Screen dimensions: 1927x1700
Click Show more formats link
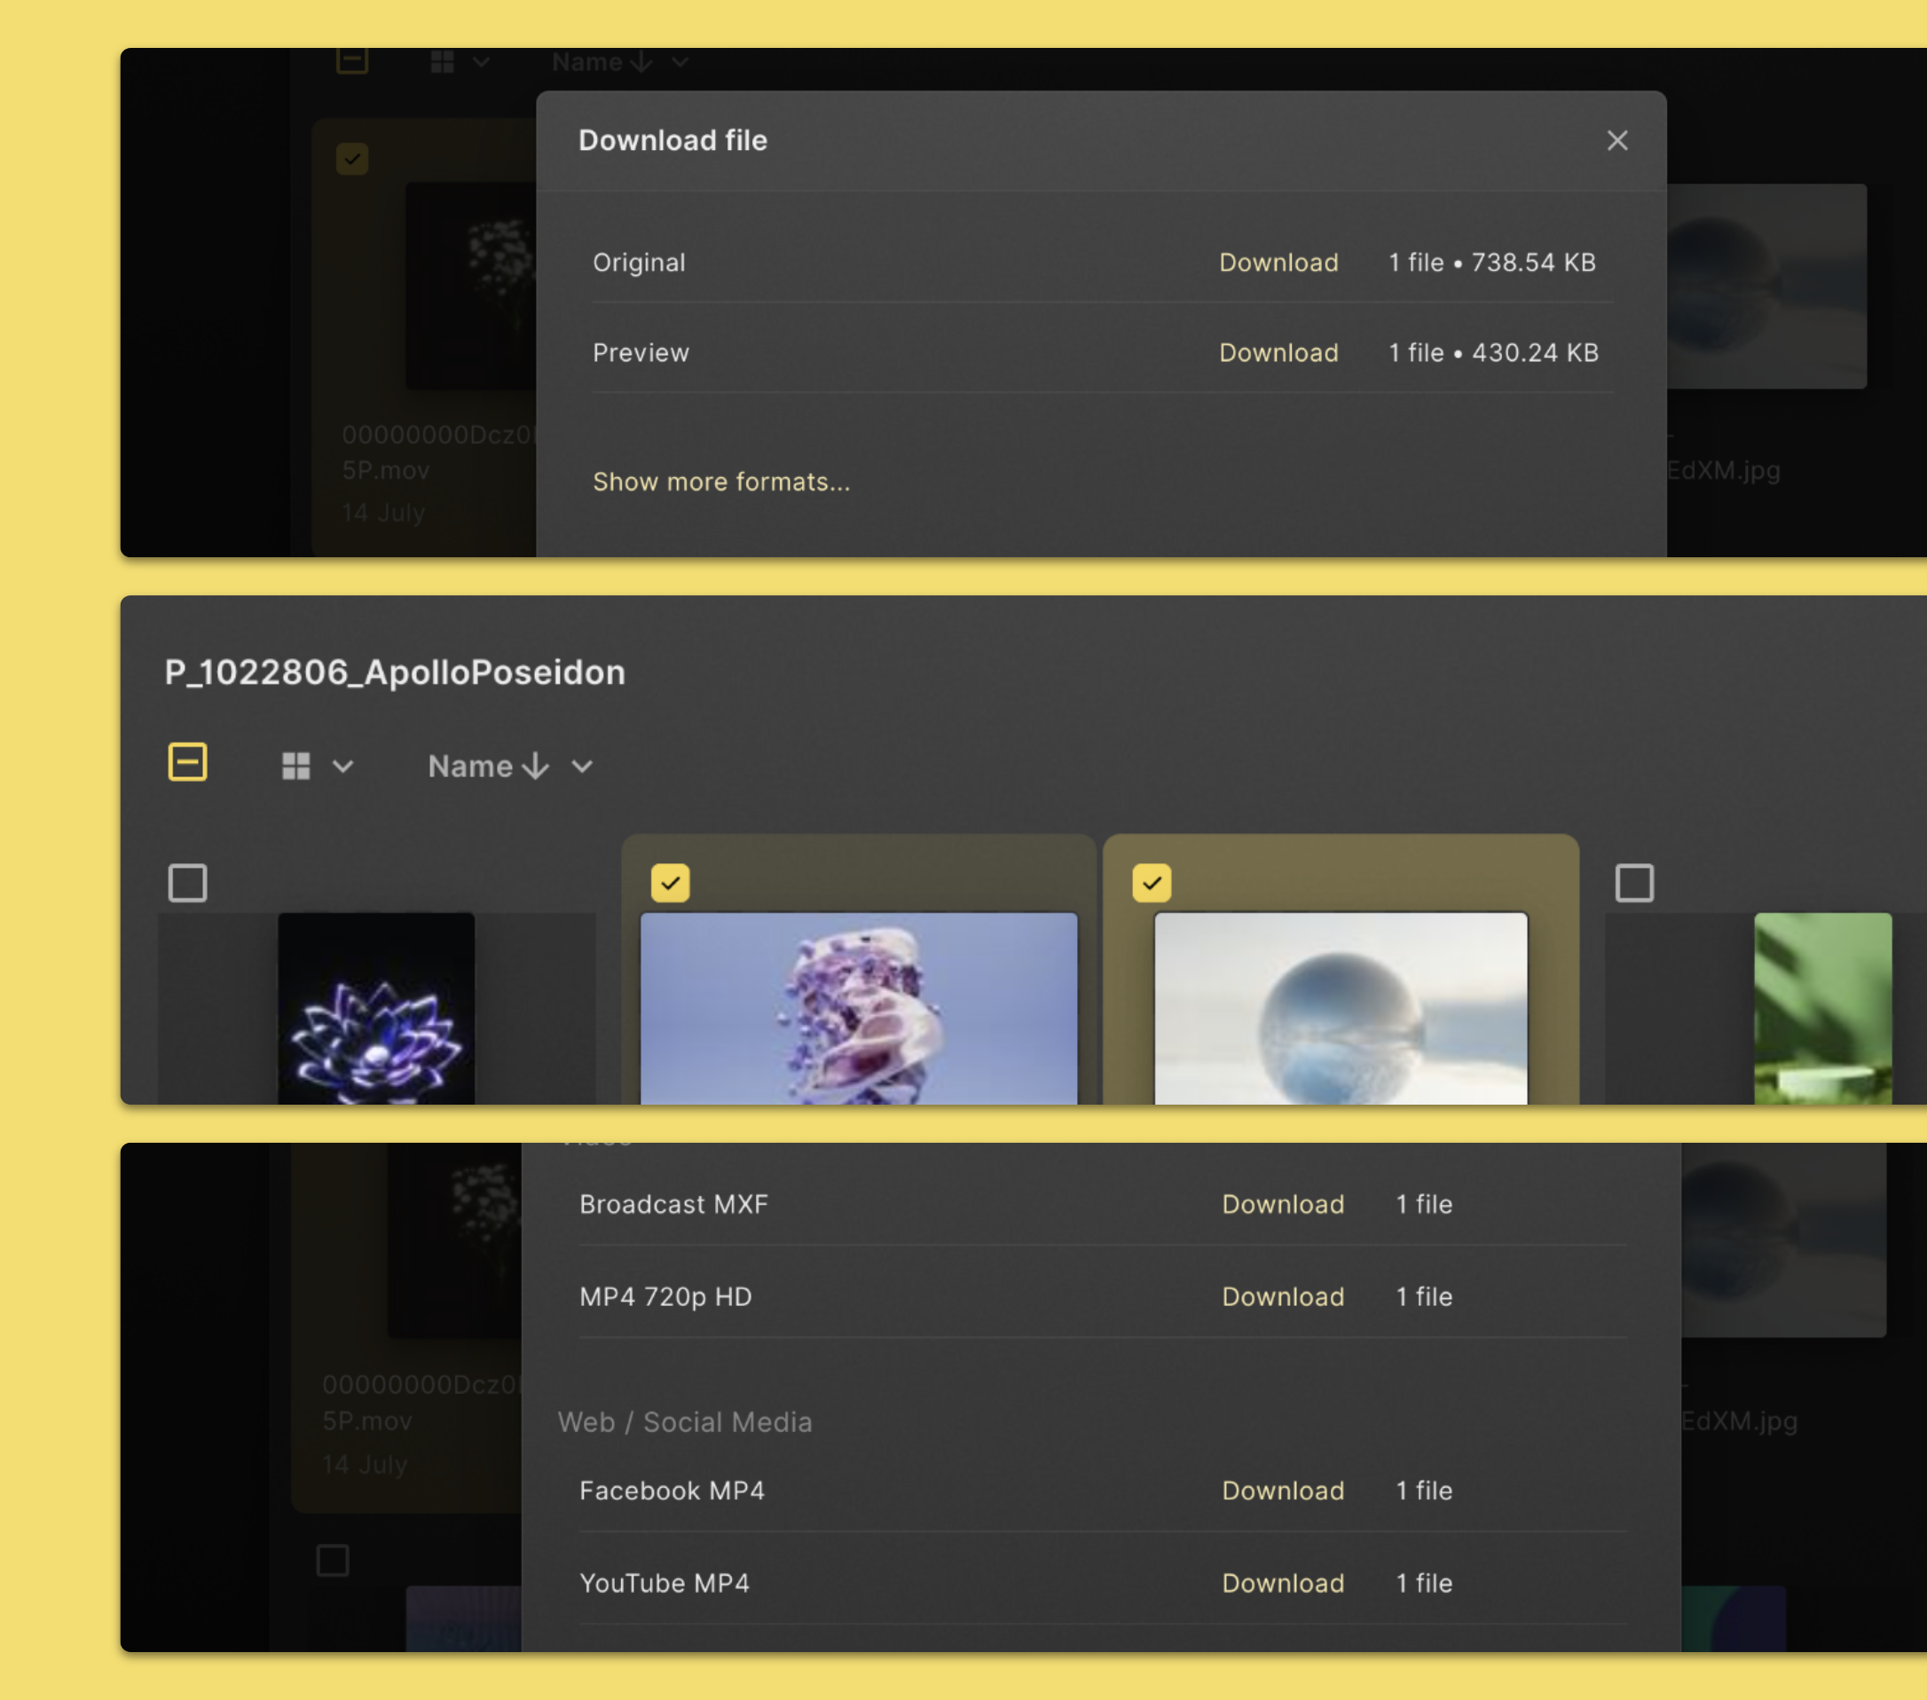[x=721, y=482]
